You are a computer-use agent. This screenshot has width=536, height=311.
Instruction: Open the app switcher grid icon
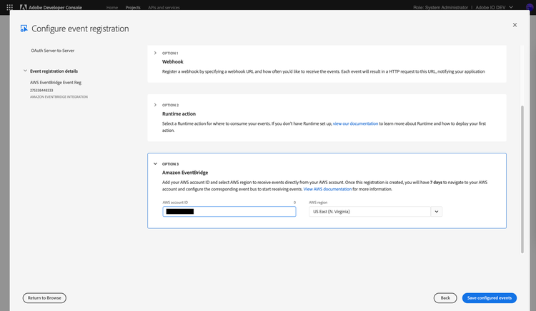9,7
